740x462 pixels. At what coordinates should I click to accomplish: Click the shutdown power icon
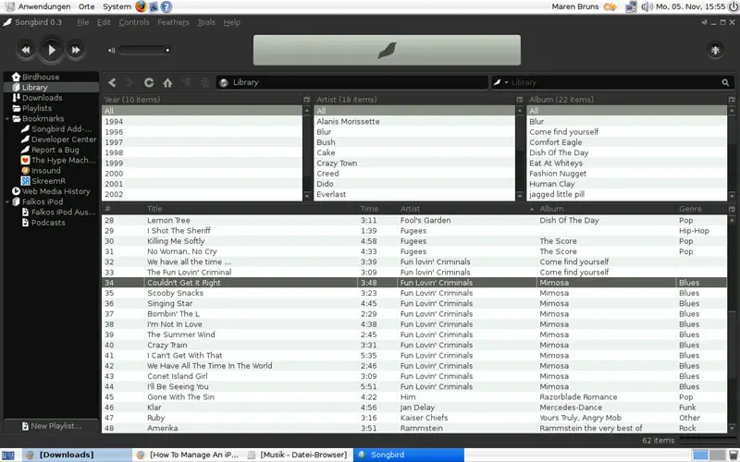[733, 6]
